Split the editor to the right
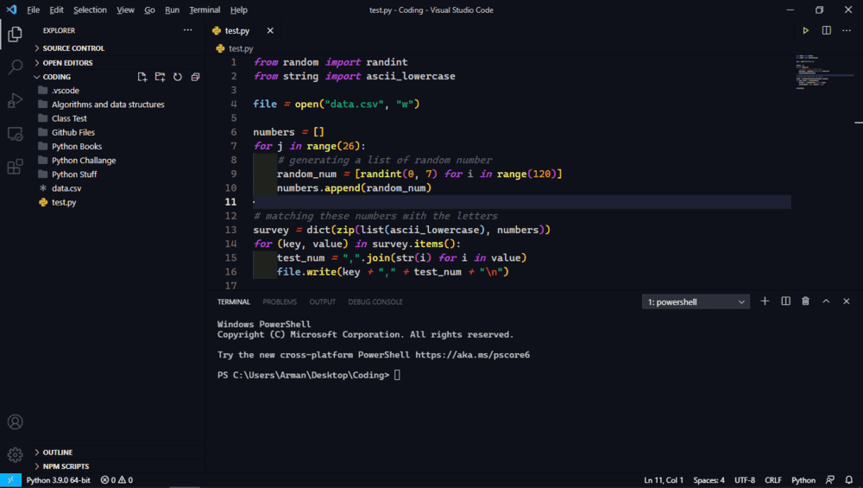This screenshot has width=863, height=488. coord(826,30)
